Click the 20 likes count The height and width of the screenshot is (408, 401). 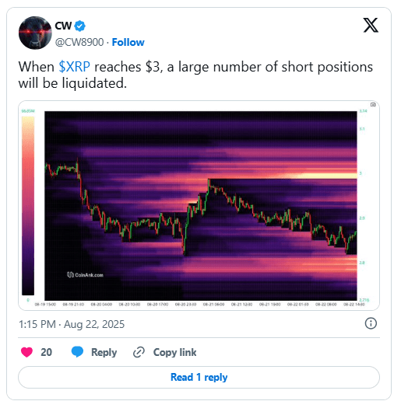click(x=47, y=352)
